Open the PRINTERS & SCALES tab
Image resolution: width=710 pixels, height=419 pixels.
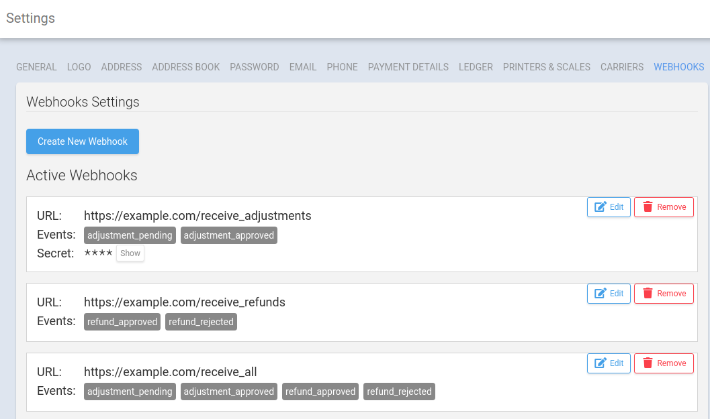[546, 67]
